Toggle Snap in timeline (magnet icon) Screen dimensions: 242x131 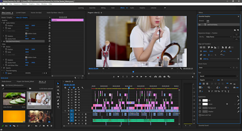click(69, 88)
